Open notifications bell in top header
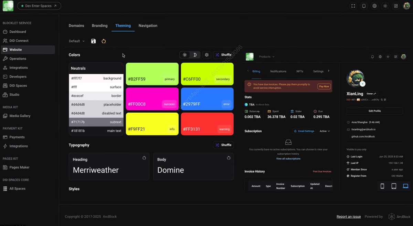 [x=364, y=6]
